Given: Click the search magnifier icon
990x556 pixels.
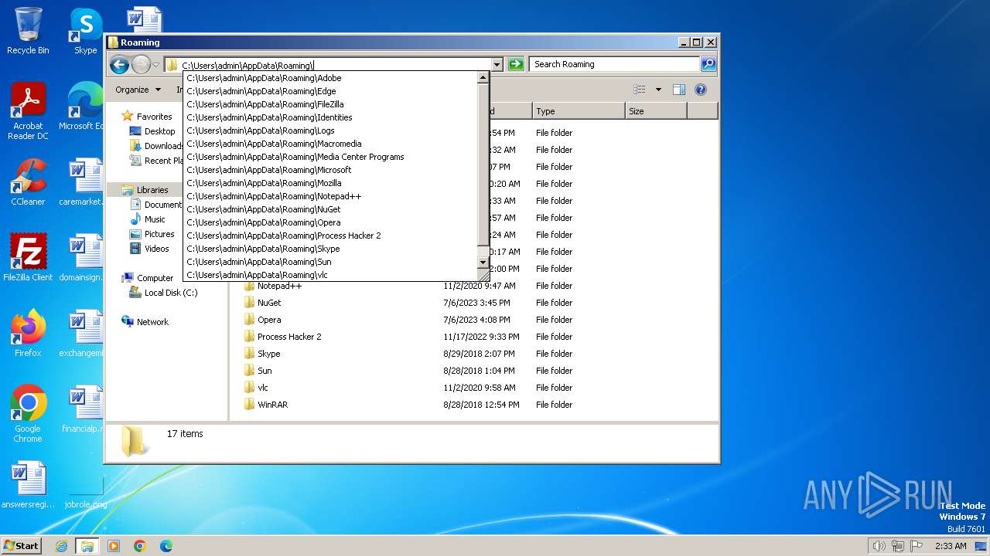Looking at the screenshot, I should coord(708,64).
